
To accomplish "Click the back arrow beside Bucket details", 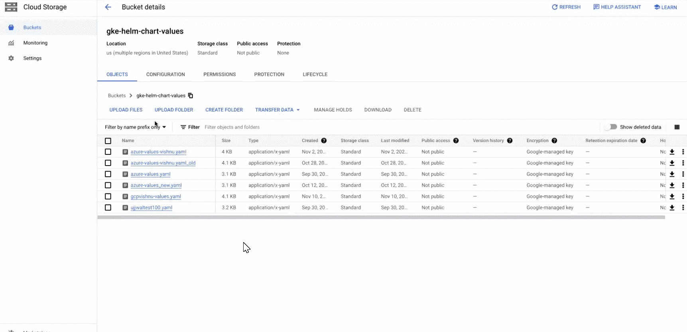I will 108,7.
